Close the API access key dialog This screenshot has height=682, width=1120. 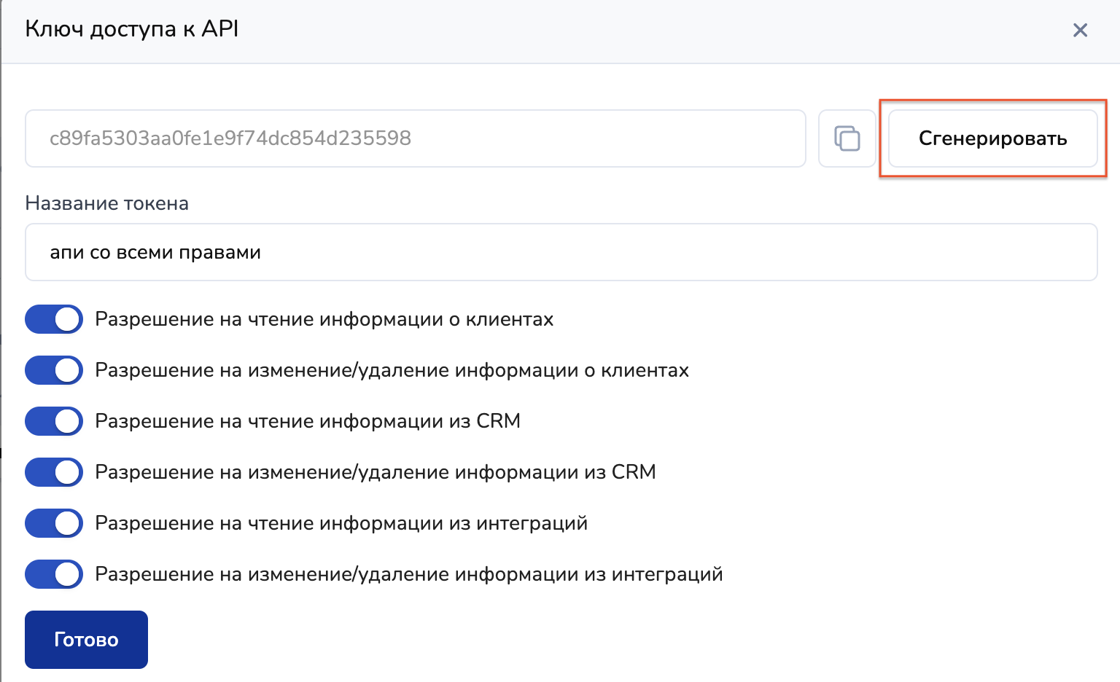(1080, 30)
